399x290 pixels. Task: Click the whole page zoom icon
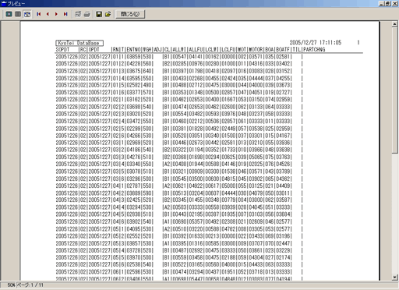click(9, 14)
